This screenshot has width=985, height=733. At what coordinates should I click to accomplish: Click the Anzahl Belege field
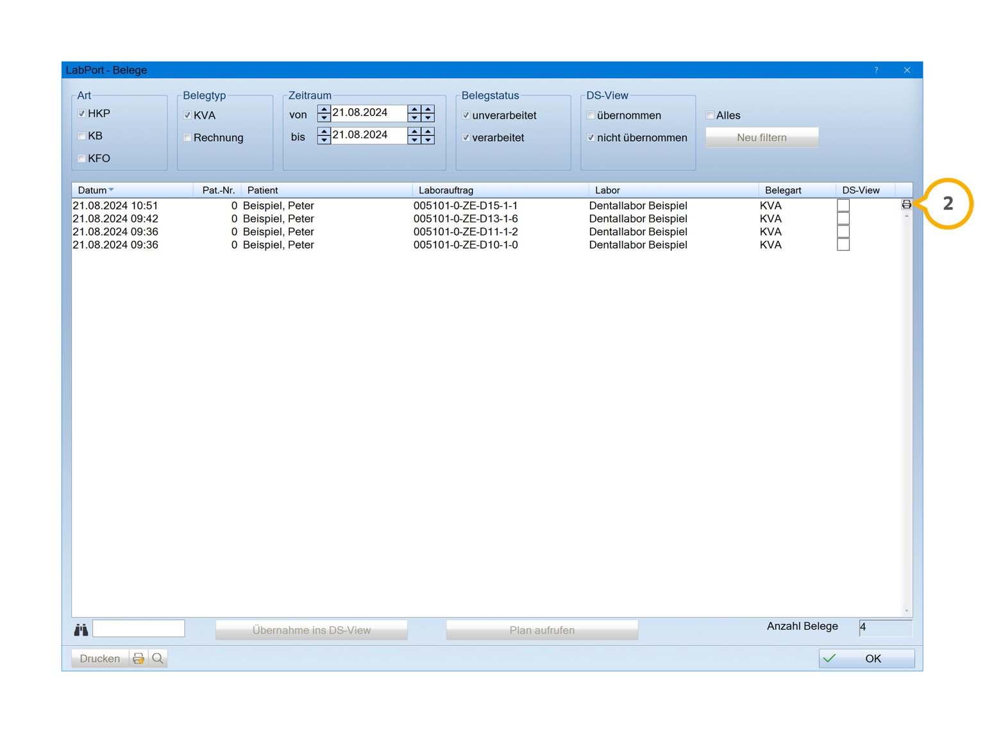coord(886,628)
